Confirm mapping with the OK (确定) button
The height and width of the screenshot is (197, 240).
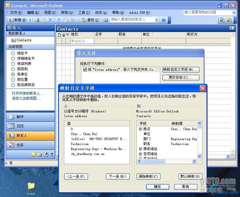point(158,187)
